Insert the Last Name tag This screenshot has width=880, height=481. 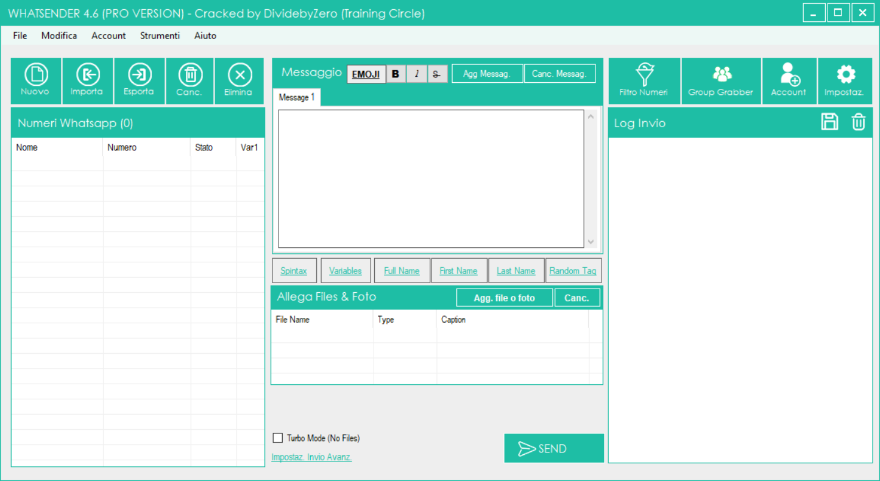pos(516,271)
